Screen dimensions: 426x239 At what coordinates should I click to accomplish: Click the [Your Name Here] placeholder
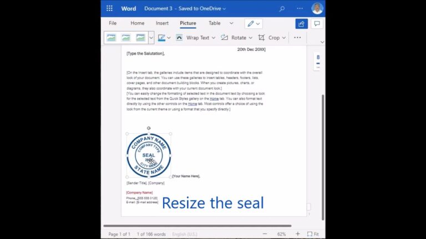pos(186,176)
